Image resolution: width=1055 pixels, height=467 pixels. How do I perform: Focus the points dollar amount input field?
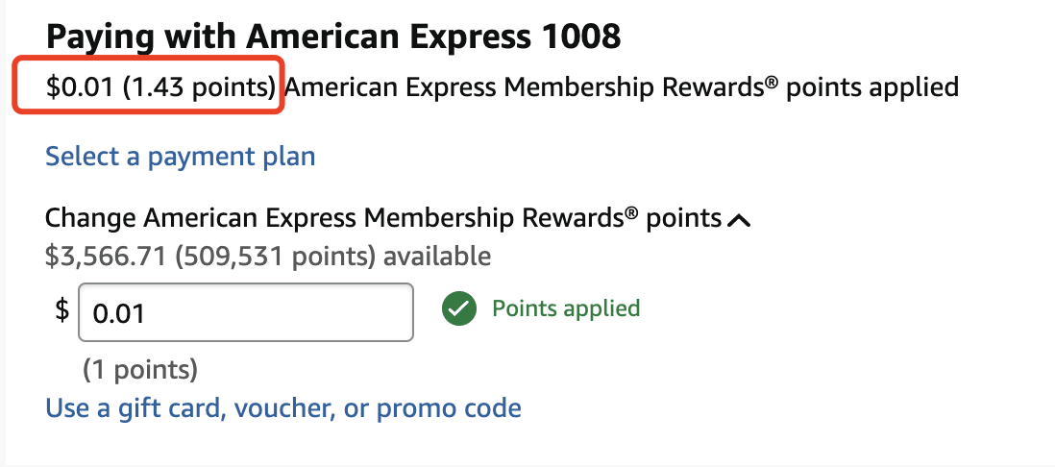click(x=246, y=312)
